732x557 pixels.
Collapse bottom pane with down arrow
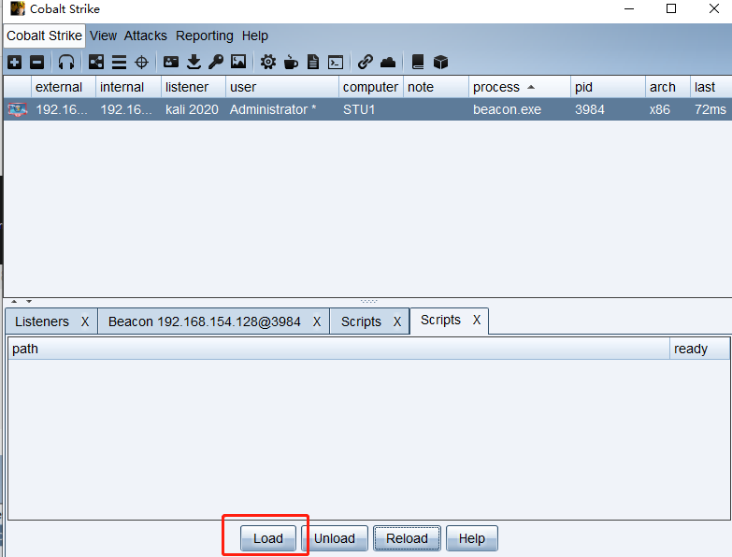[29, 301]
